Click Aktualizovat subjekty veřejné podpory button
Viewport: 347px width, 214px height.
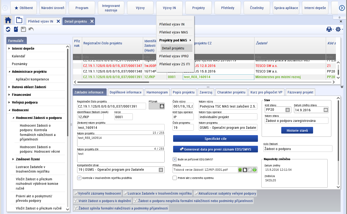(x=225, y=193)
